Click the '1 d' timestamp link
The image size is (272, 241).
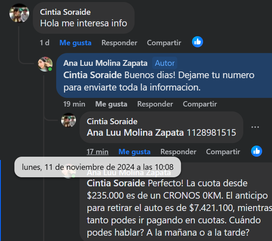(45, 43)
